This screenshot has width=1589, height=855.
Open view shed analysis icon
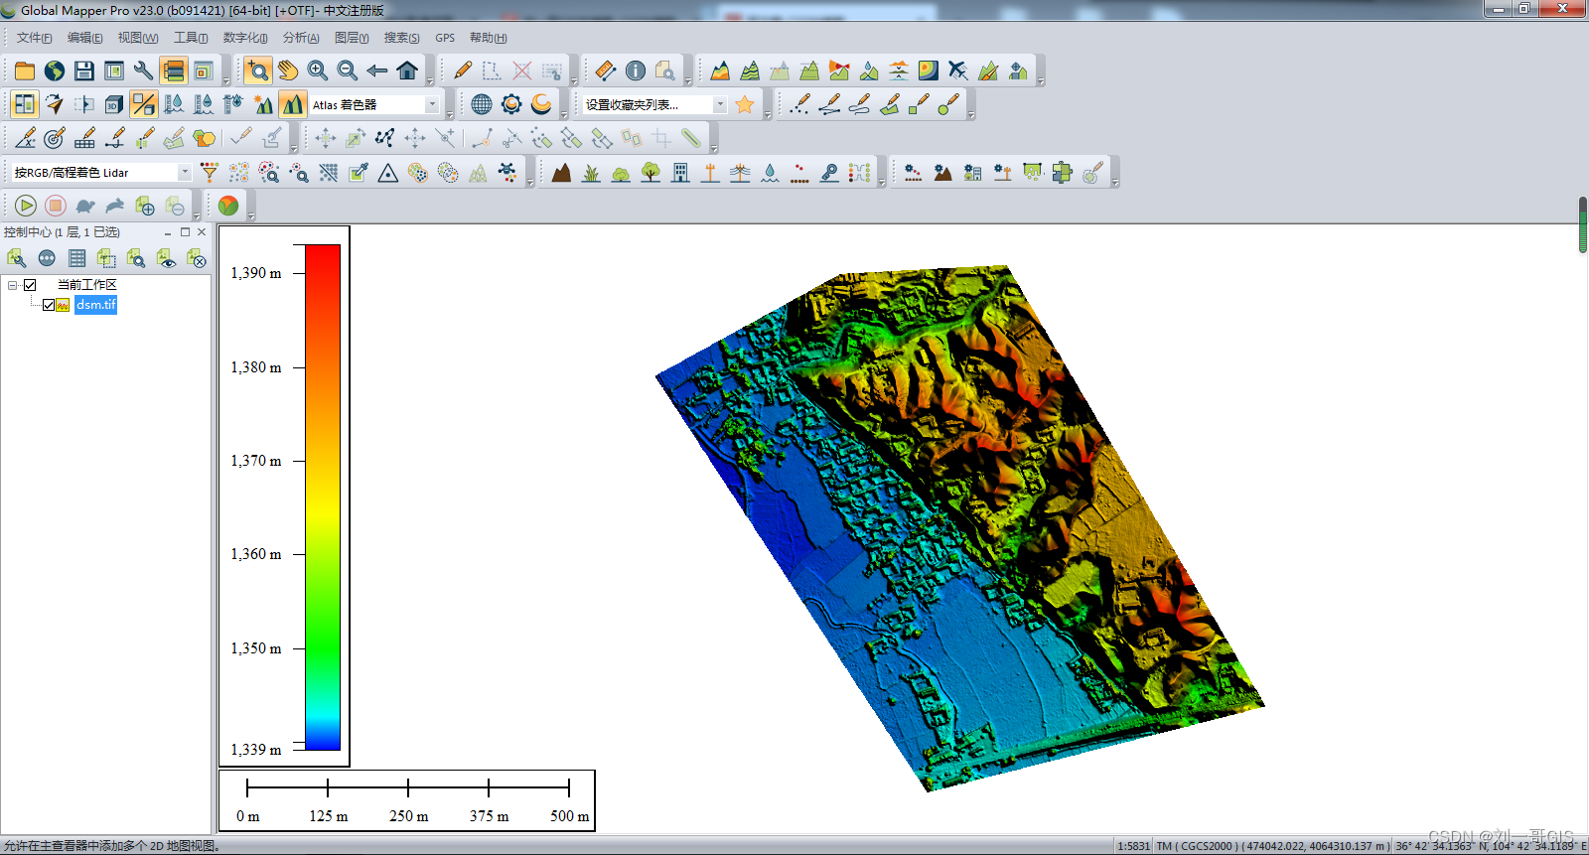[x=839, y=71]
